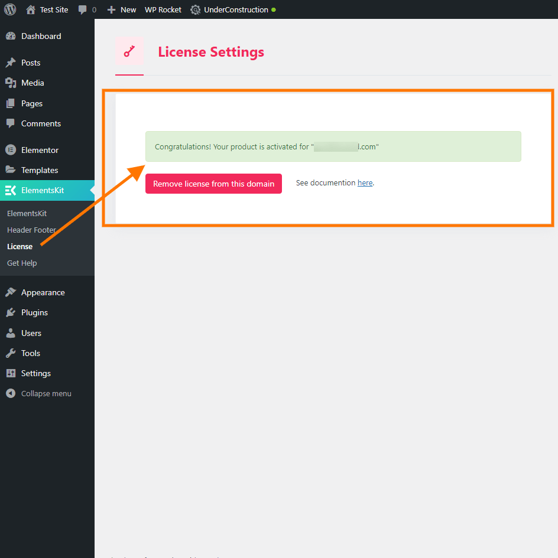558x558 pixels.
Task: Click the Elementor logo icon
Action: [11, 150]
